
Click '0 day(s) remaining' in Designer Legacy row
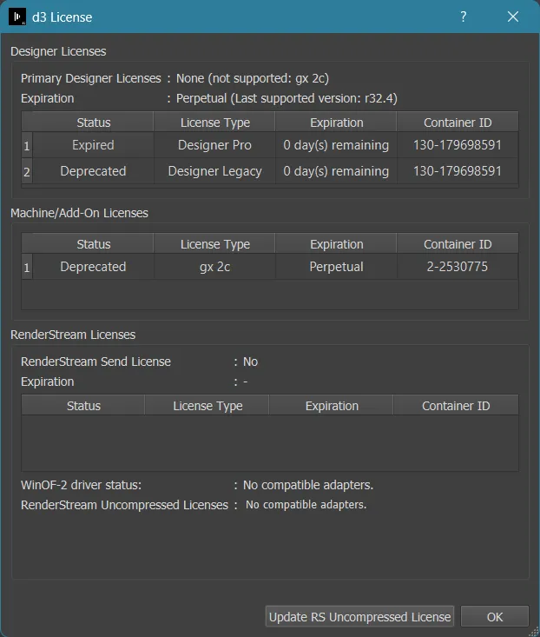[336, 171]
